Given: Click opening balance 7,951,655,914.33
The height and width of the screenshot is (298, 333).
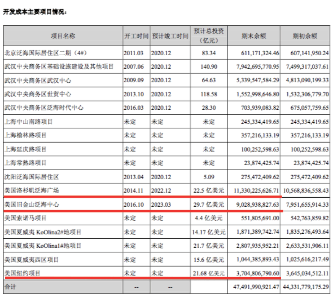Looking at the screenshot, I should pyautogui.click(x=307, y=204).
